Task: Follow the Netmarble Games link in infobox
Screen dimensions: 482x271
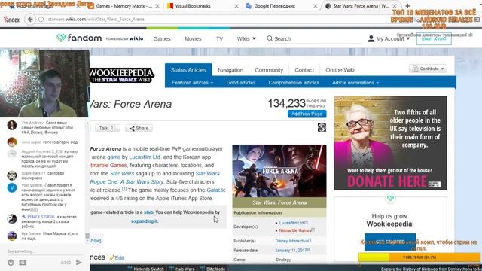Action: (295, 230)
